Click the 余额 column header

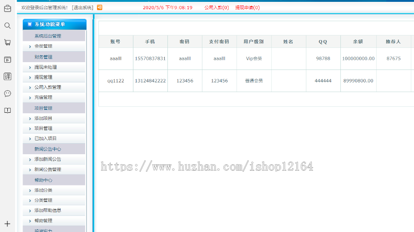point(358,41)
